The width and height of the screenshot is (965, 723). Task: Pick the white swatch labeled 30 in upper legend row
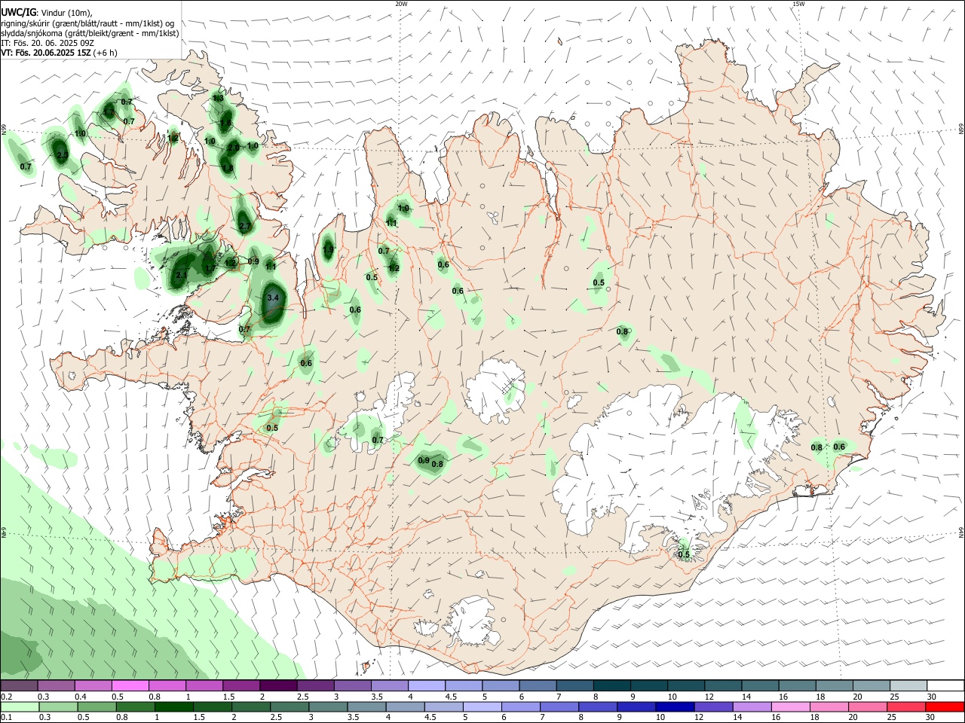pos(945,685)
